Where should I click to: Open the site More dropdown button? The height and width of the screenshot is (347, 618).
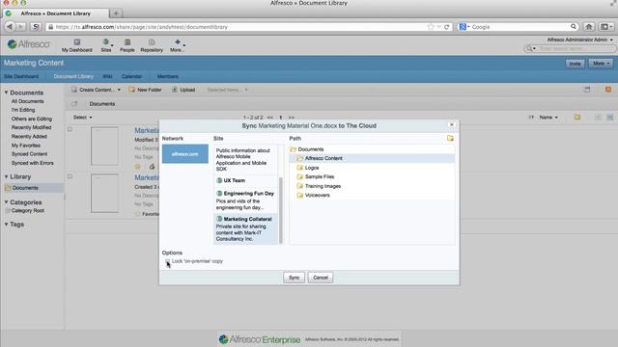pos(601,64)
